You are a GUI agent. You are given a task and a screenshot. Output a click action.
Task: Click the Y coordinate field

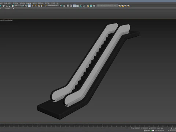coord(145,128)
